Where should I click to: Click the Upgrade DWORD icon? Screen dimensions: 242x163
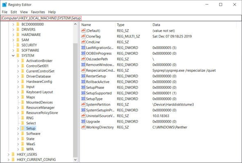83,121
